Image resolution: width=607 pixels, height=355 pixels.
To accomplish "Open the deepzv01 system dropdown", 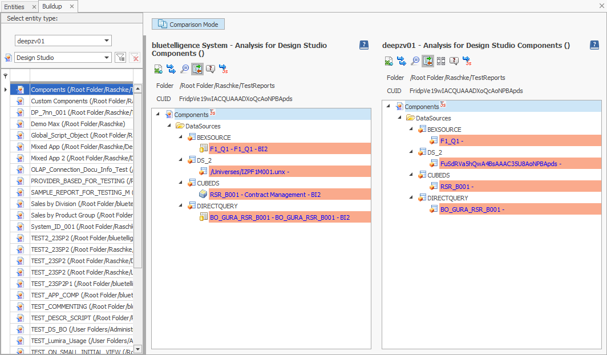I will pyautogui.click(x=107, y=41).
